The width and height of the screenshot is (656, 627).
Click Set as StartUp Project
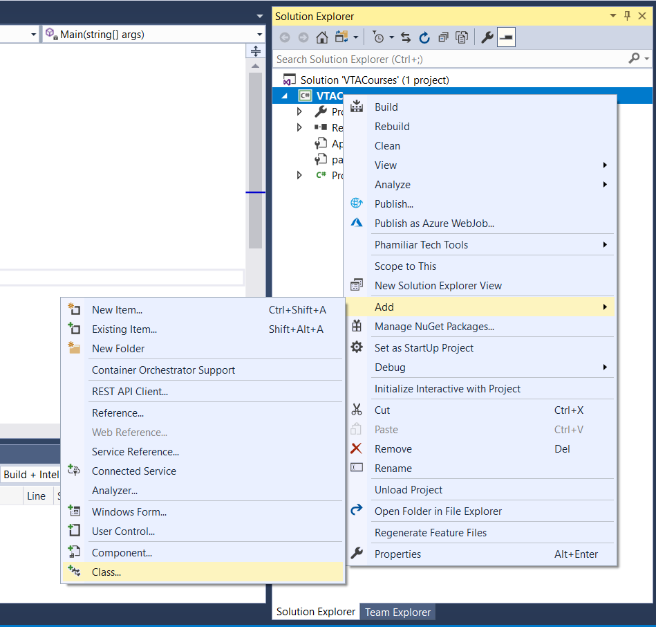(480, 348)
